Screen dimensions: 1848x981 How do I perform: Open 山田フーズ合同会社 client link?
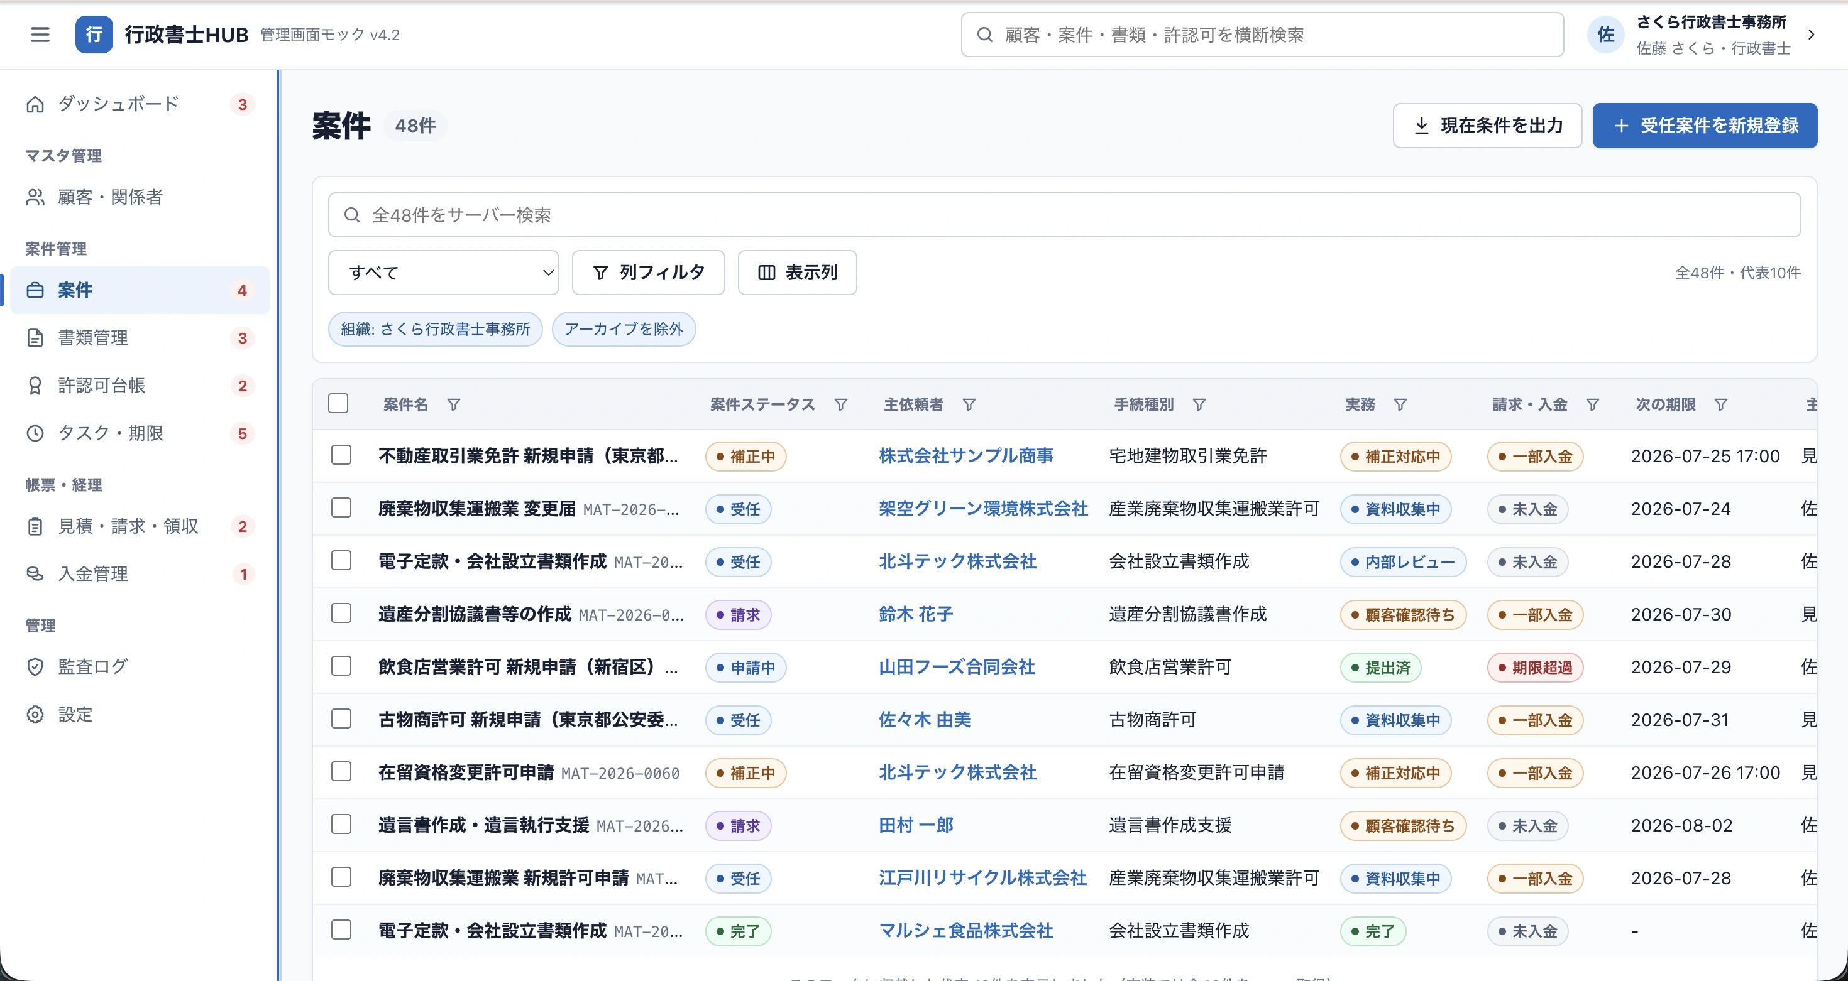coord(956,667)
